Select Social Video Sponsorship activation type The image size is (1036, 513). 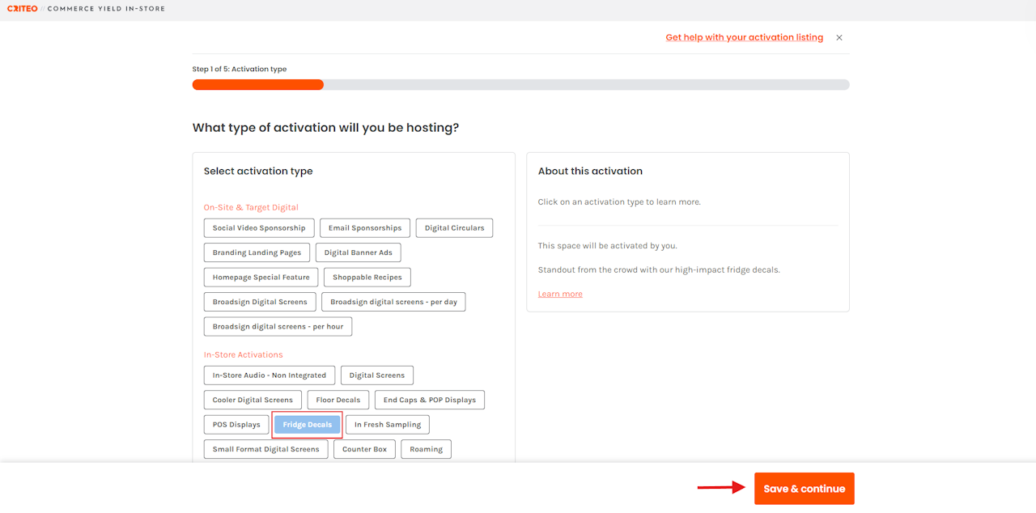coord(259,228)
